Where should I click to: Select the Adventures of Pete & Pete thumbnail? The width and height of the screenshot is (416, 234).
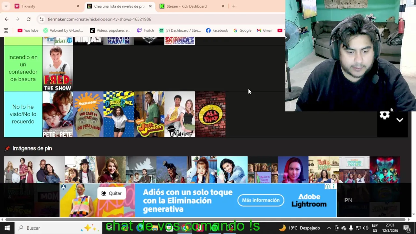point(58,114)
